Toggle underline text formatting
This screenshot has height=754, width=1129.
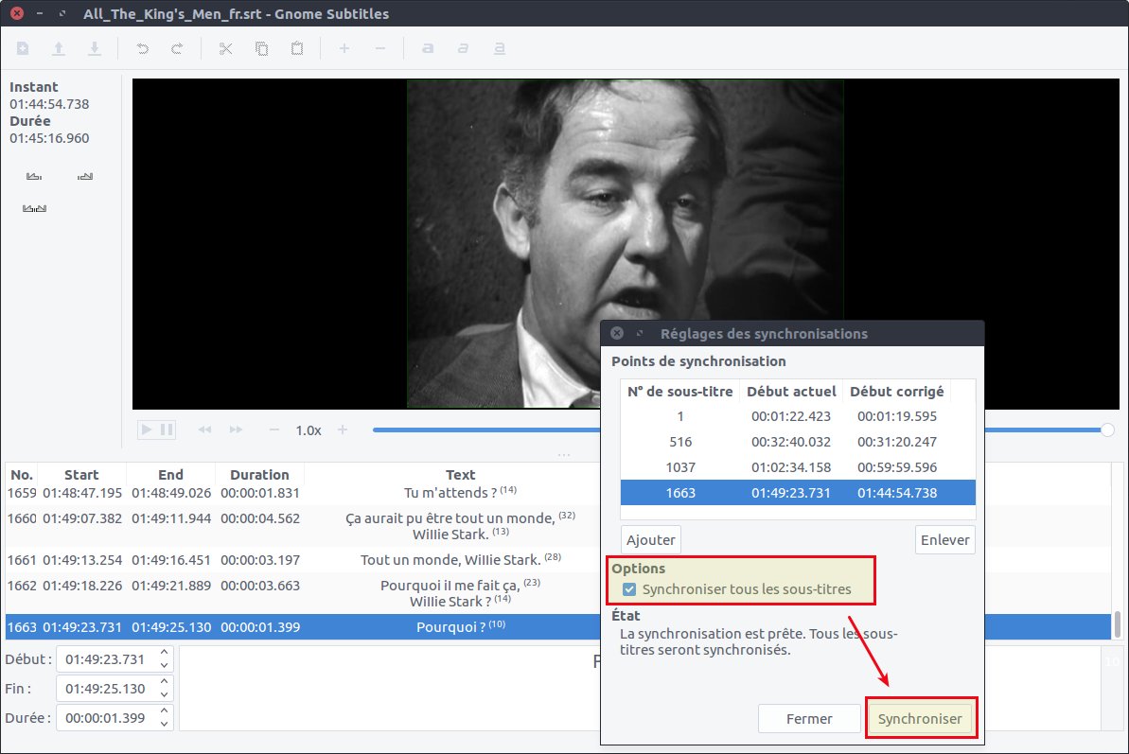pos(499,48)
